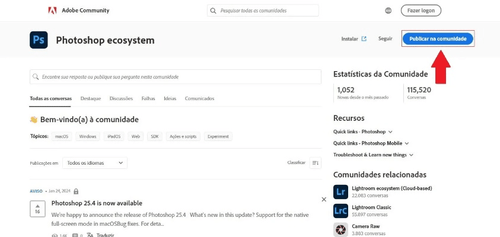Expand Troubleshoot & Learn new things
Viewport: 500px width, 237px height.
click(x=374, y=155)
